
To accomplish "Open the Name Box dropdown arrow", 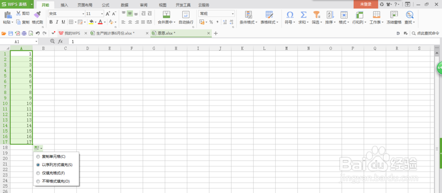I will [x=36, y=41].
